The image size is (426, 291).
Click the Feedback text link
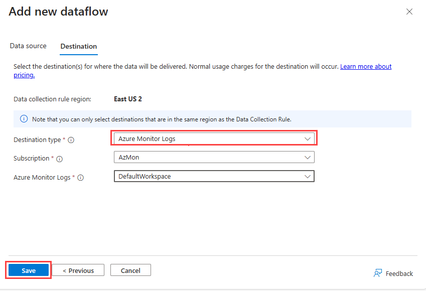(x=399, y=273)
